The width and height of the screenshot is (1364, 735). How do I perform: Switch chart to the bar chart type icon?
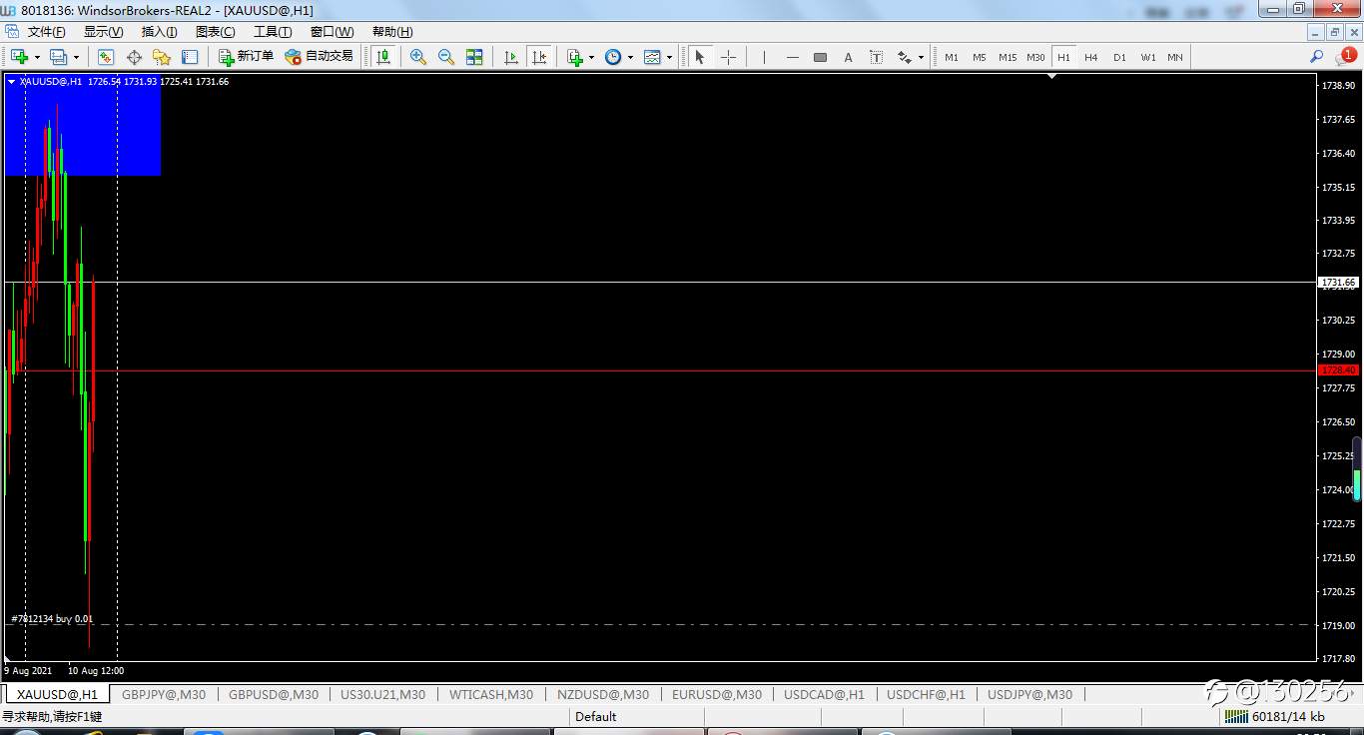(383, 57)
